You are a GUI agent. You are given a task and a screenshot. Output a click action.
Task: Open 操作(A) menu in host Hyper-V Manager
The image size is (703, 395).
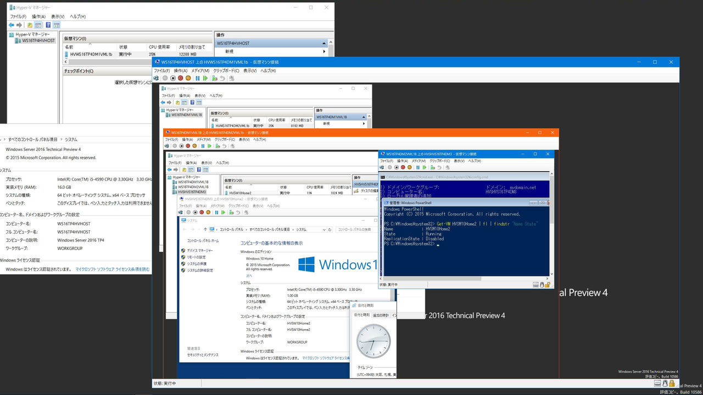point(38,16)
